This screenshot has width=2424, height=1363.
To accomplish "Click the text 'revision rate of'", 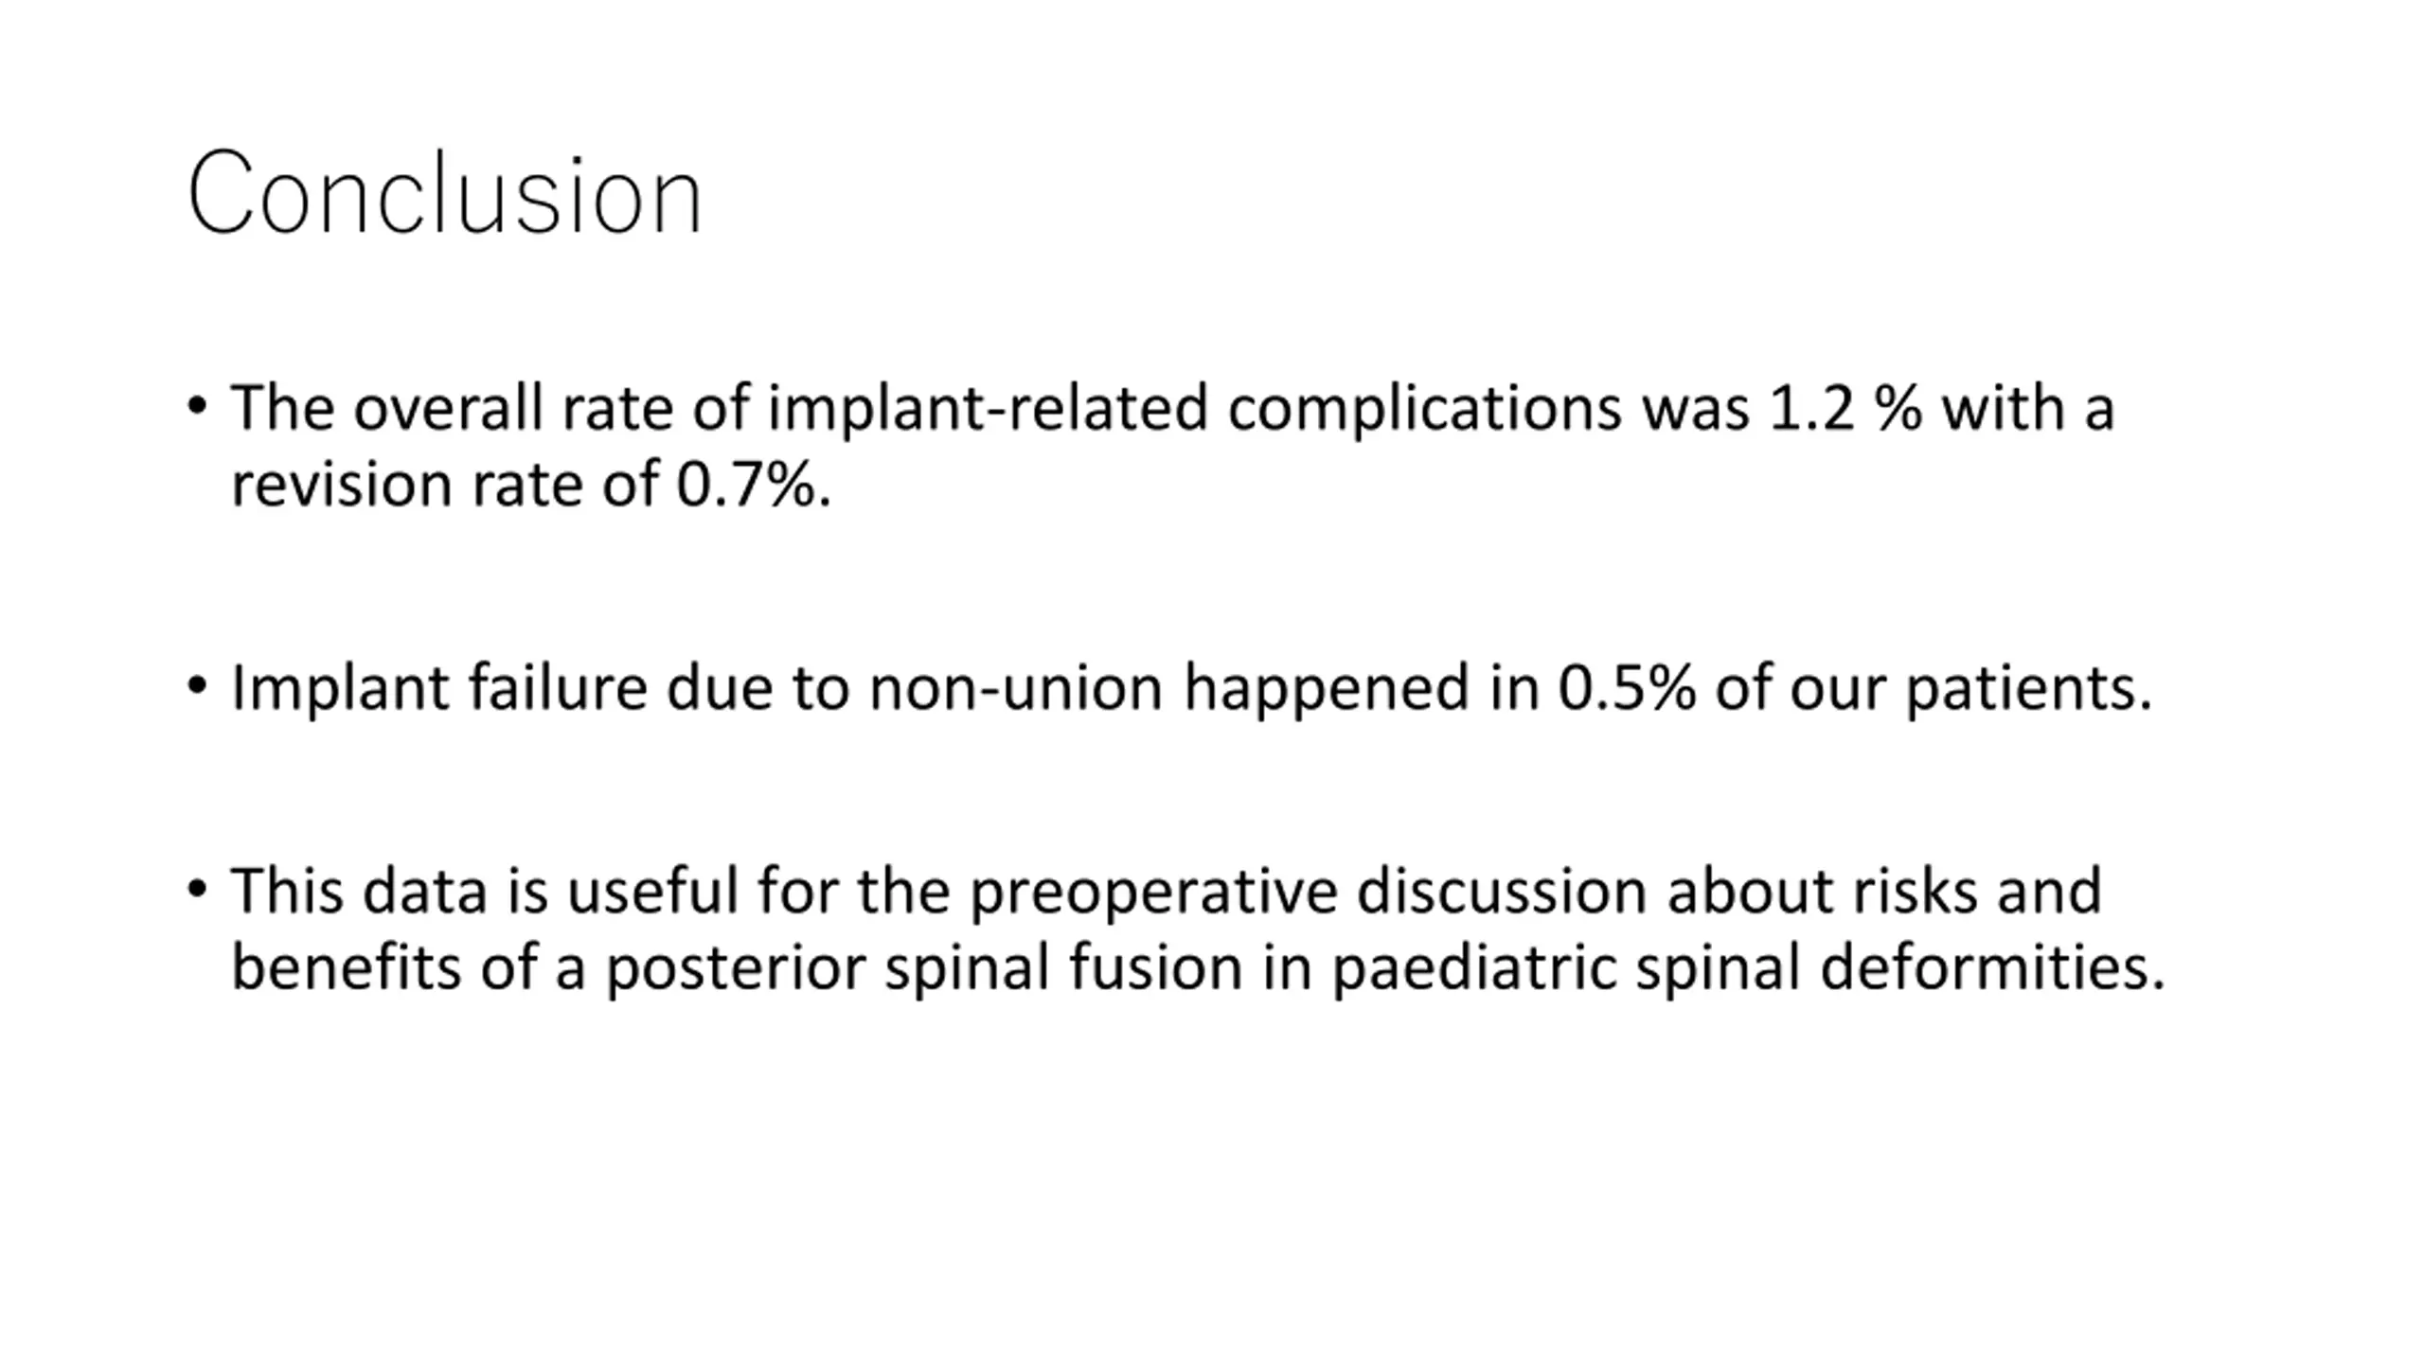I will click(x=444, y=485).
